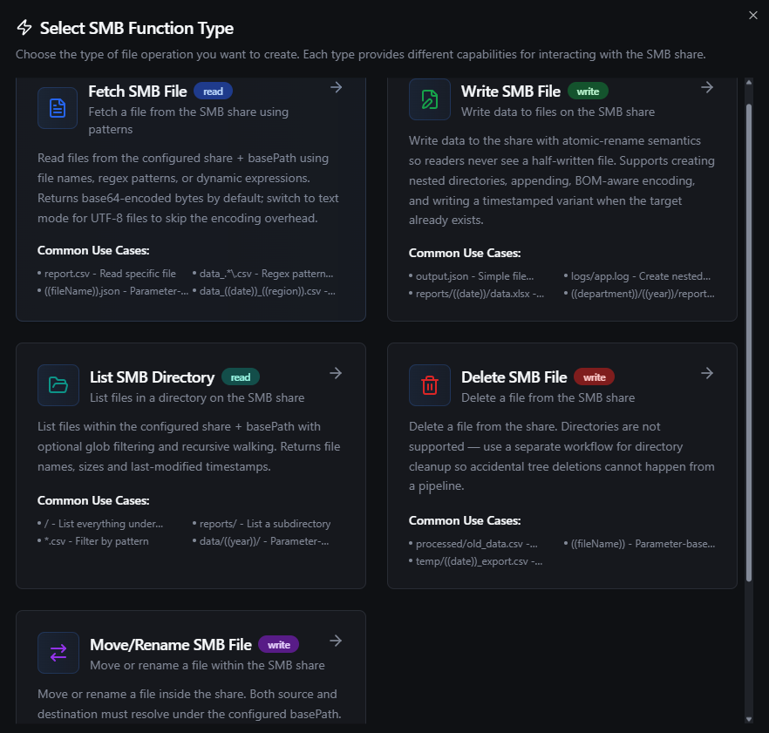Click the Fetch SMB File document icon
This screenshot has width=769, height=733.
coord(58,108)
